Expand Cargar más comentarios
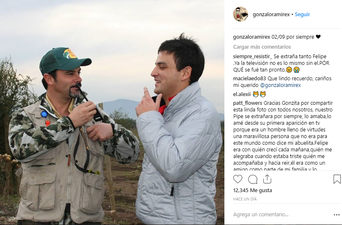Viewport: 342px width, 225px height. tap(262, 47)
